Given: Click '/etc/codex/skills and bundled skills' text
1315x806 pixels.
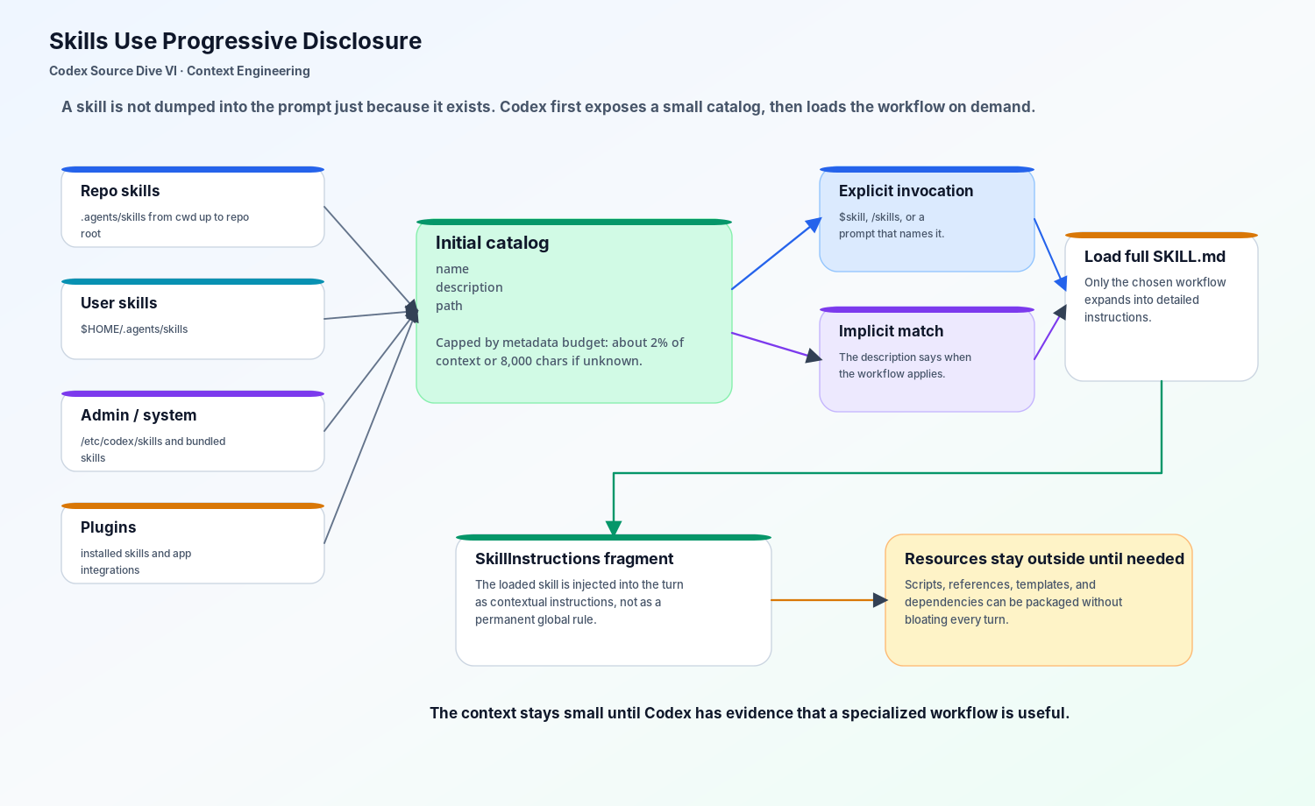Looking at the screenshot, I should (153, 449).
